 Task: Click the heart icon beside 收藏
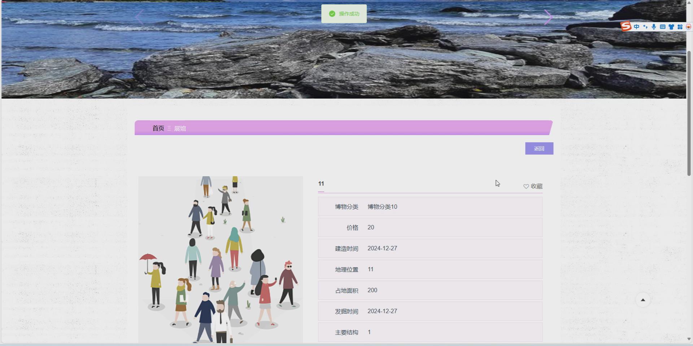point(526,186)
